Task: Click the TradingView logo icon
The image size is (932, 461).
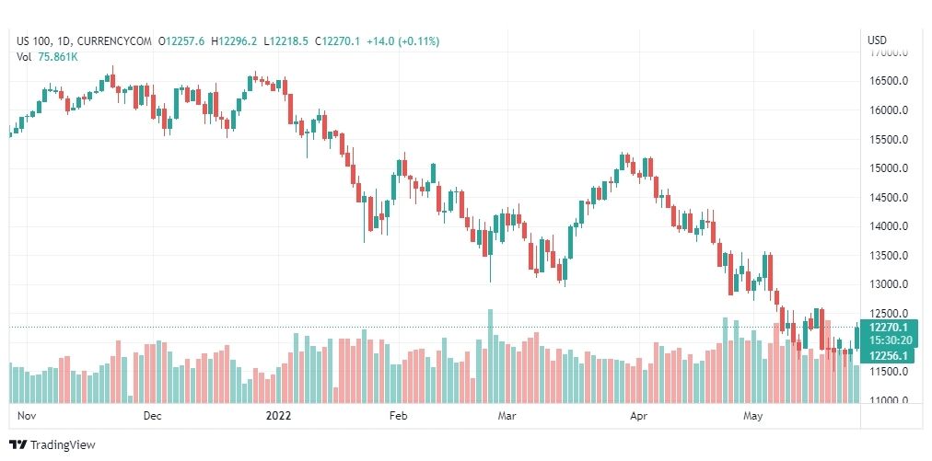Action: tap(17, 444)
